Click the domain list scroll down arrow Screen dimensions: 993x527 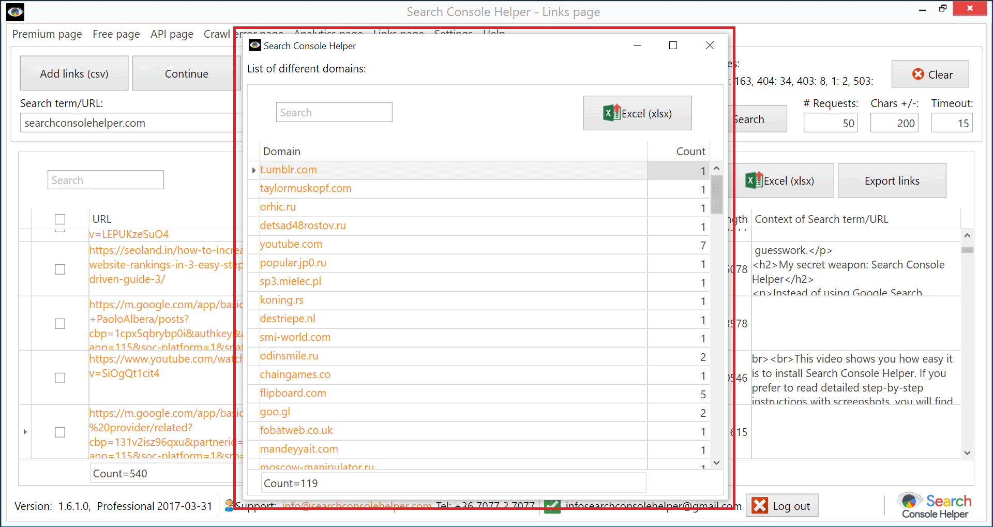coord(716,463)
